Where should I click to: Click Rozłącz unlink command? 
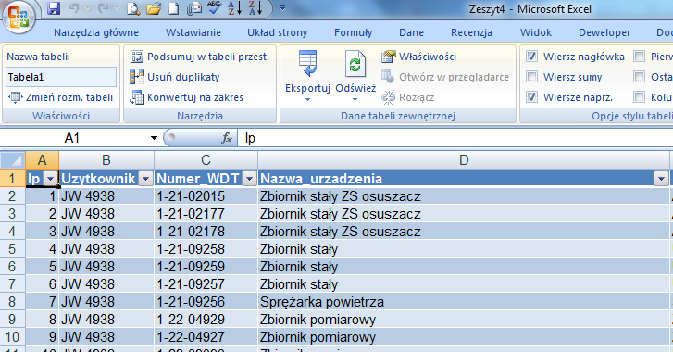click(x=408, y=97)
